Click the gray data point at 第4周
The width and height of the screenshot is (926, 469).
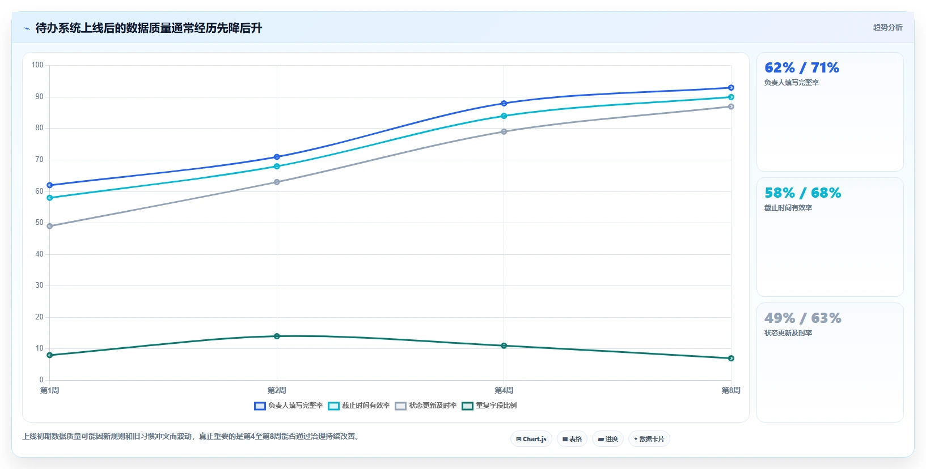(x=504, y=132)
